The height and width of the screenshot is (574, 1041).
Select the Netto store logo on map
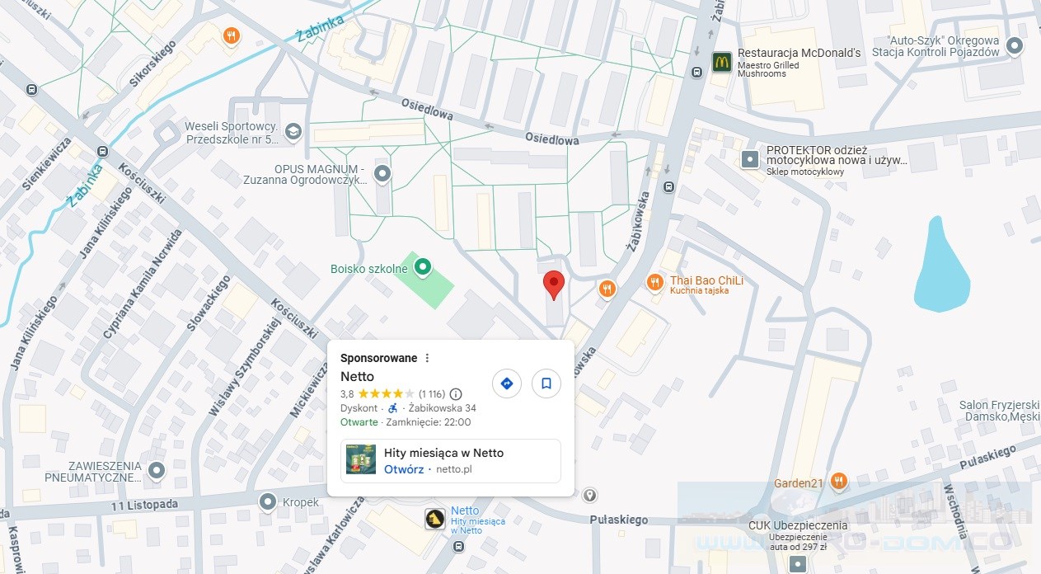tap(435, 519)
